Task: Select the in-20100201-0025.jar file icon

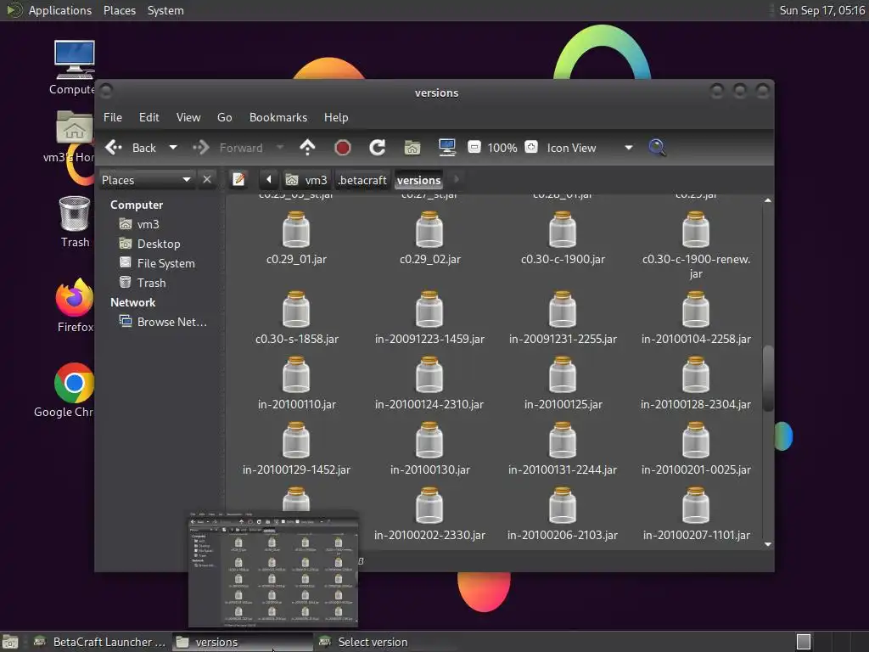Action: click(696, 441)
